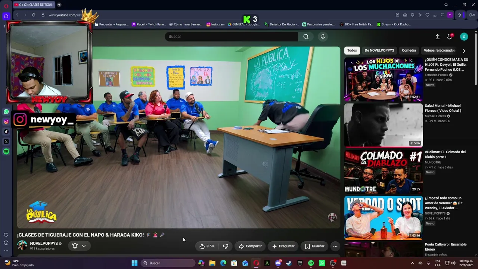Open File Explorer from the taskbar

click(x=212, y=263)
